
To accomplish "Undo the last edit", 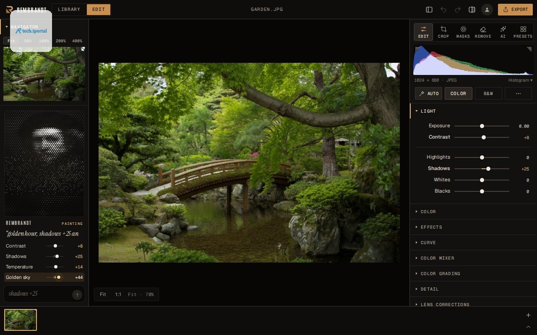I will pos(443,10).
